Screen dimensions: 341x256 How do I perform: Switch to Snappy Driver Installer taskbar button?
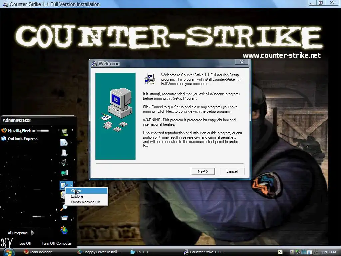[x=99, y=252]
